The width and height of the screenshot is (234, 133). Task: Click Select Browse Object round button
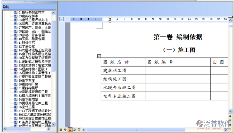230,120
